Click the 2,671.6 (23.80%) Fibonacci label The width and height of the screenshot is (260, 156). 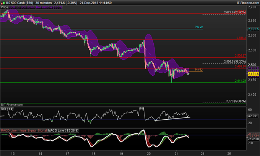(235, 12)
